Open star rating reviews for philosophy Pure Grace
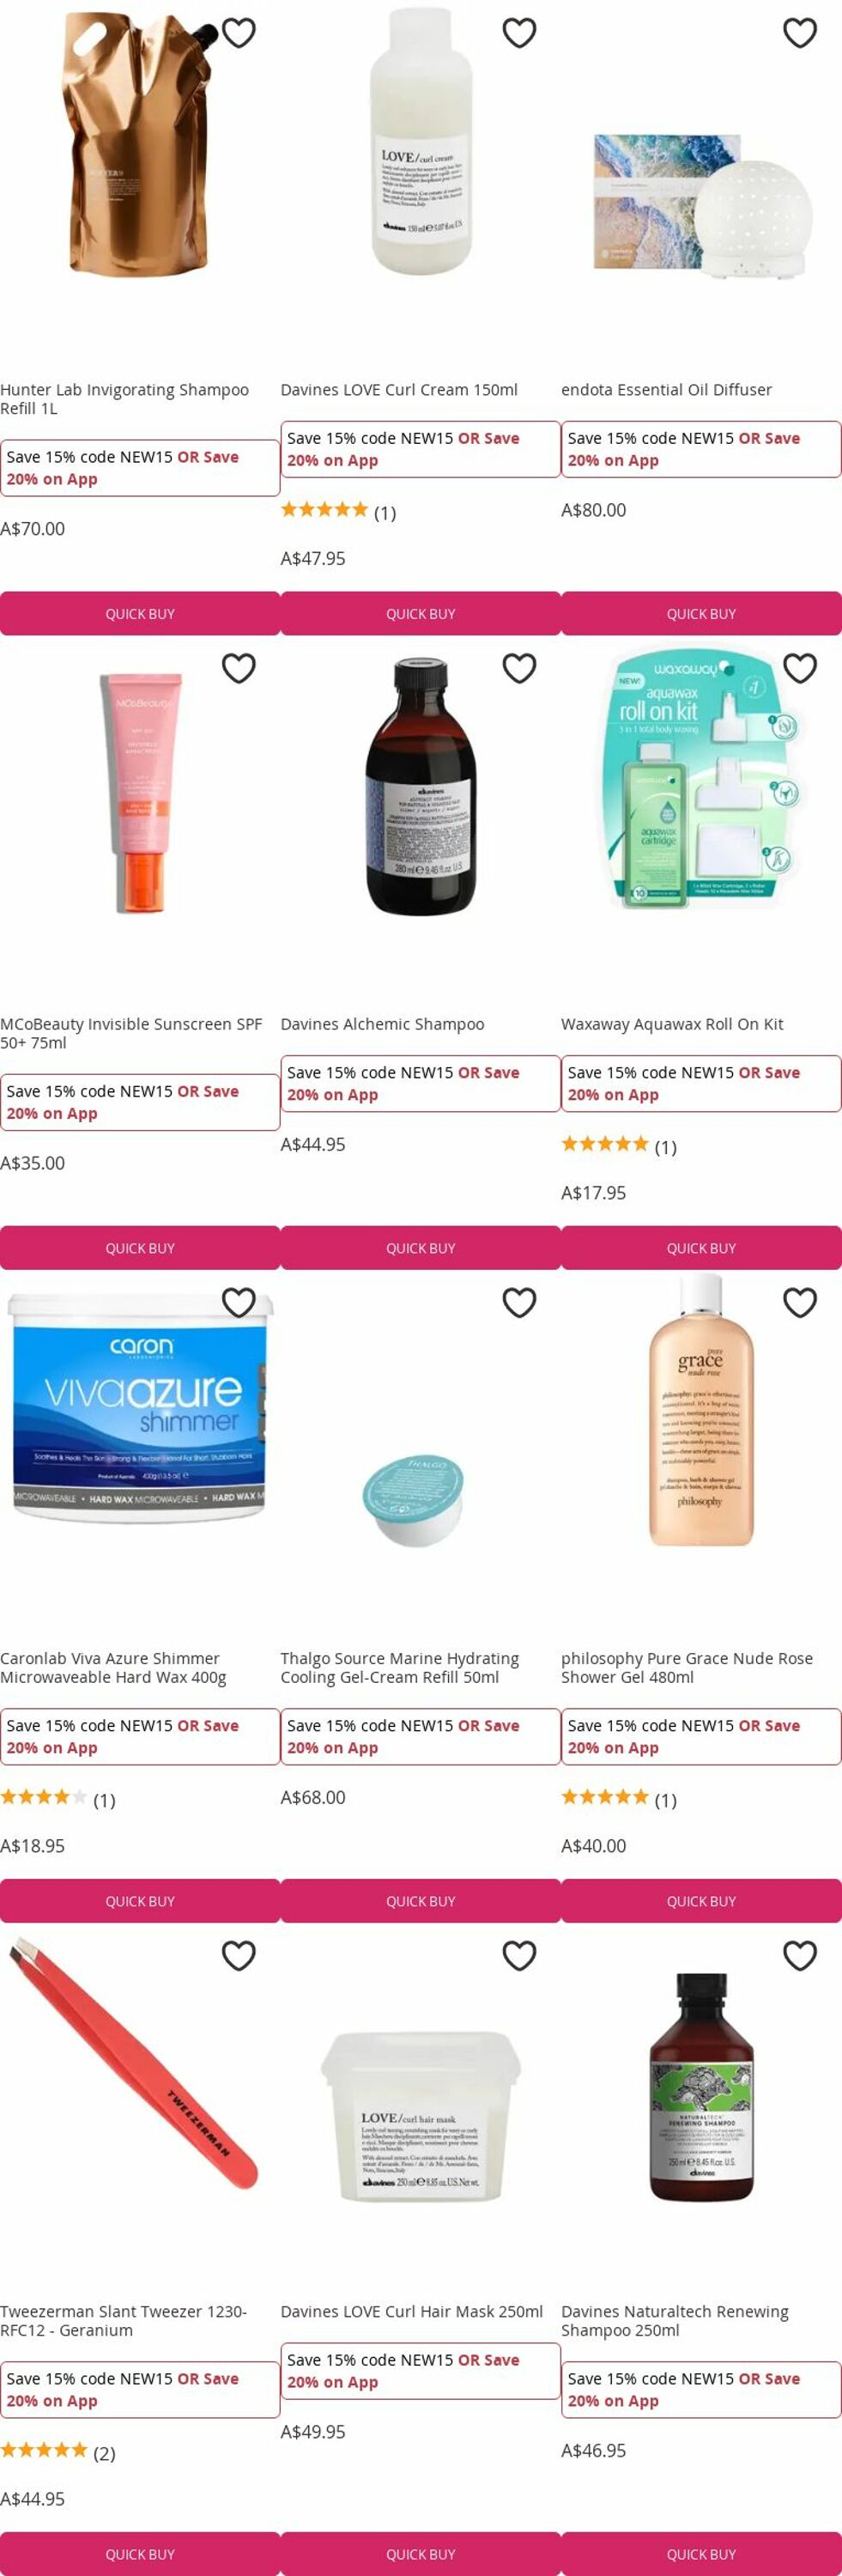The width and height of the screenshot is (842, 2576). point(619,1799)
